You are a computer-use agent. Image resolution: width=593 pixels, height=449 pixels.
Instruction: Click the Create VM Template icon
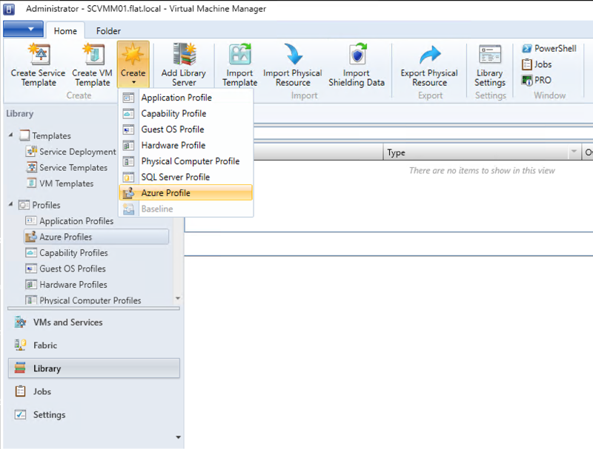click(x=90, y=65)
